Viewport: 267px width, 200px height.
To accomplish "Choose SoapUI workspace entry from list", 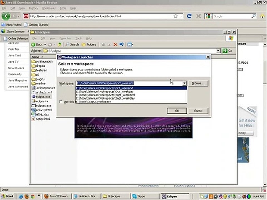I will pos(131,102).
